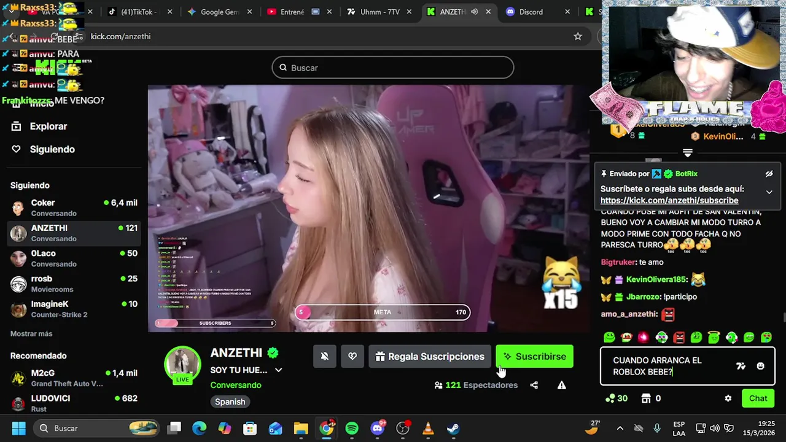Open the 7TV emote picker in chat box
The width and height of the screenshot is (786, 442).
pos(741,366)
